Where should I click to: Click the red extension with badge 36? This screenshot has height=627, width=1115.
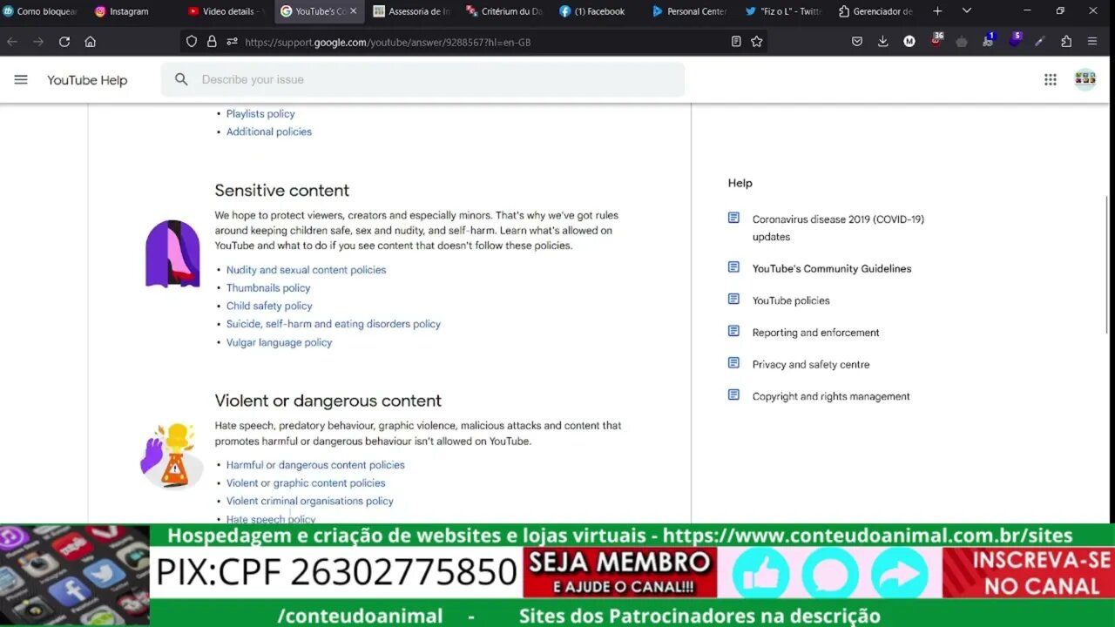pyautogui.click(x=936, y=40)
